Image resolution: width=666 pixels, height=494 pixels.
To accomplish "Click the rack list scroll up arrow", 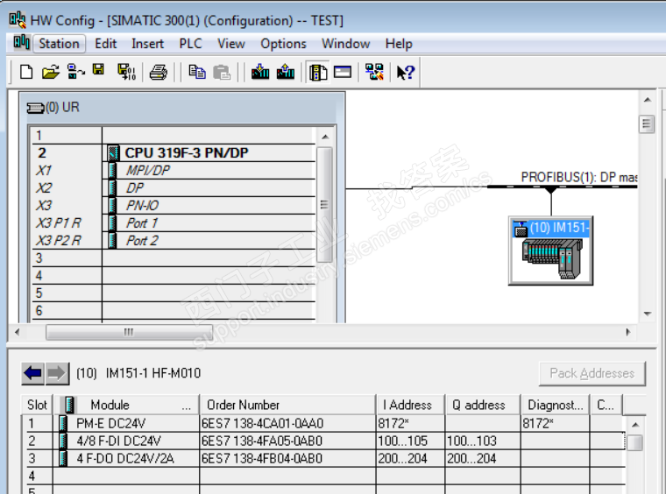I will click(325, 137).
